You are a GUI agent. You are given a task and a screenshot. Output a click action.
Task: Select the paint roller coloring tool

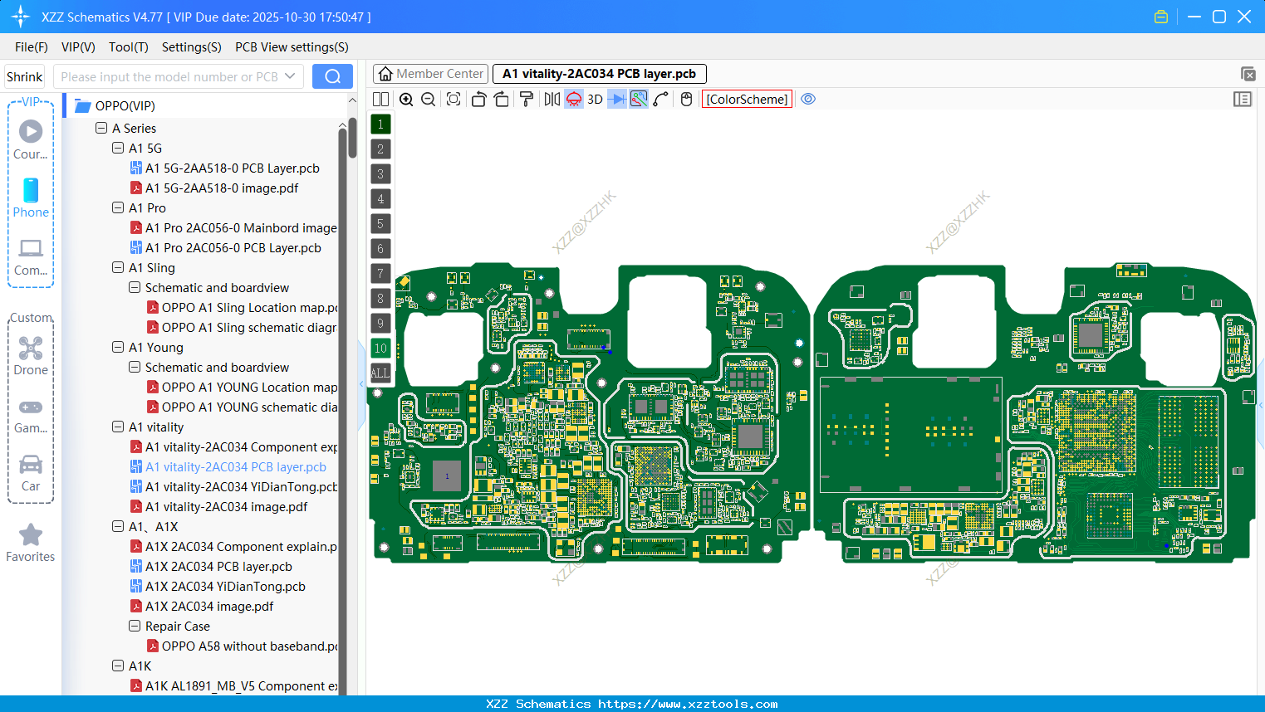coord(526,99)
